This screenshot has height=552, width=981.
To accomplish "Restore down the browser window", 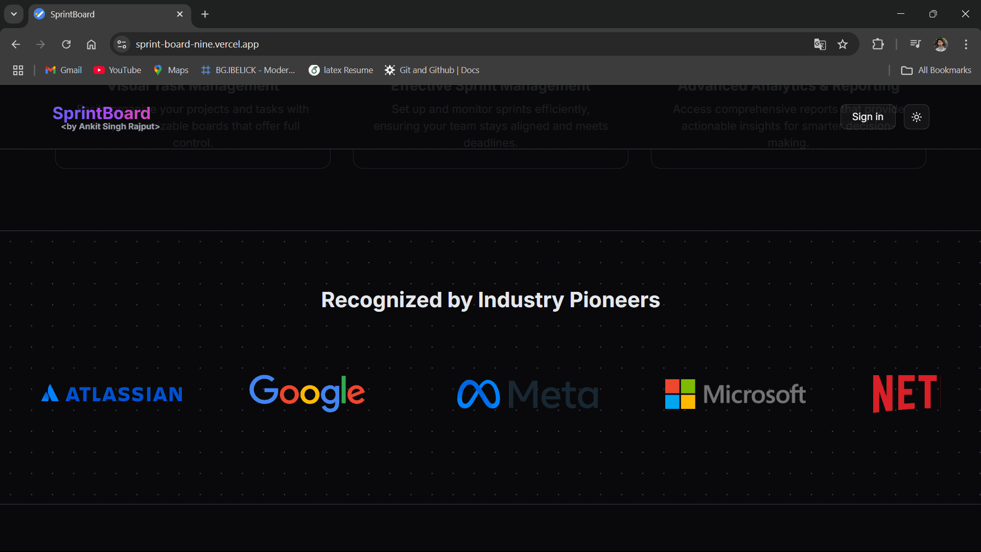I will pos(933,14).
